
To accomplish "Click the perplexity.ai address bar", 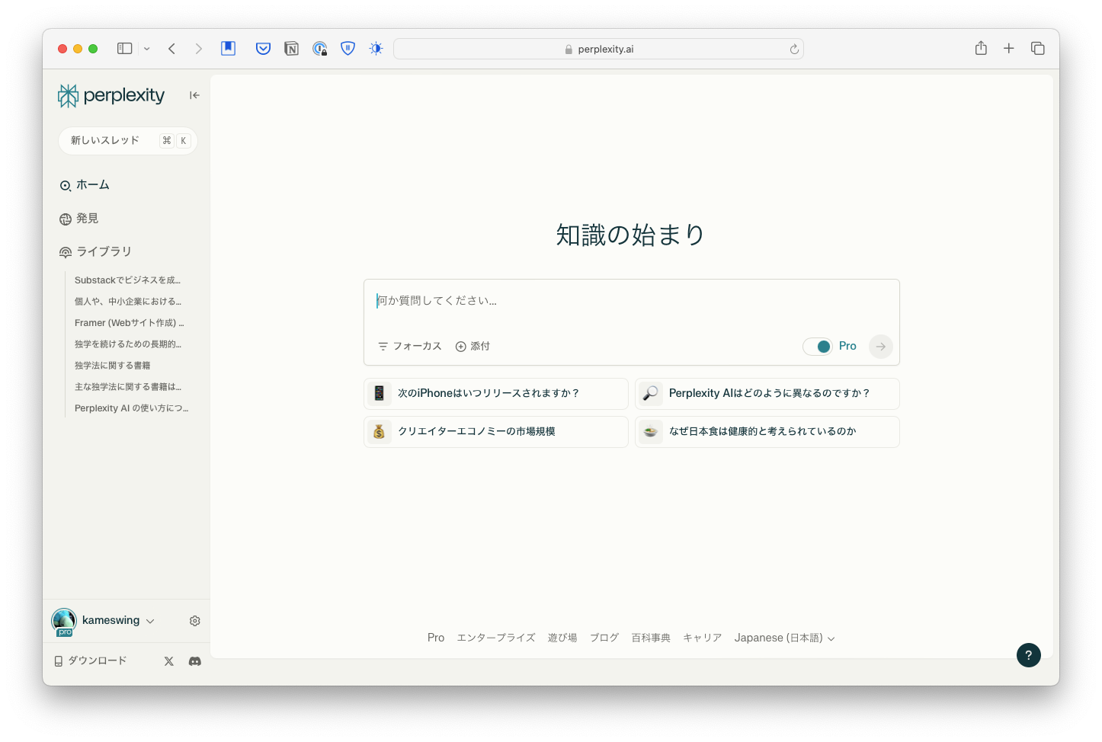I will [598, 49].
